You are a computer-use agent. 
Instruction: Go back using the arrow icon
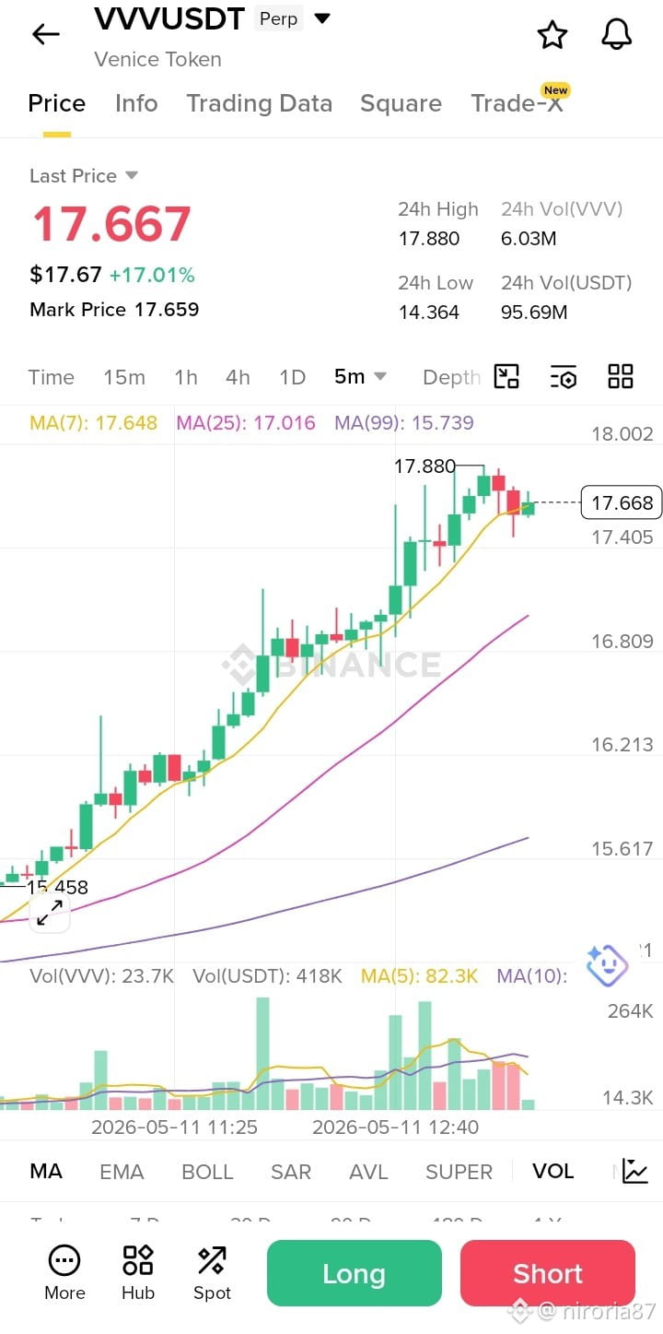45,34
